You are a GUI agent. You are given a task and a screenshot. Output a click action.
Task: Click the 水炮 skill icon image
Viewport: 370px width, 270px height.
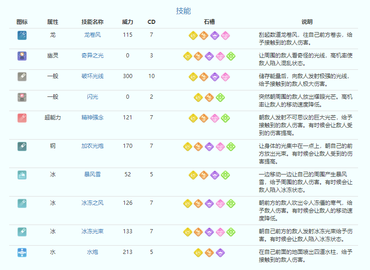click(x=22, y=252)
